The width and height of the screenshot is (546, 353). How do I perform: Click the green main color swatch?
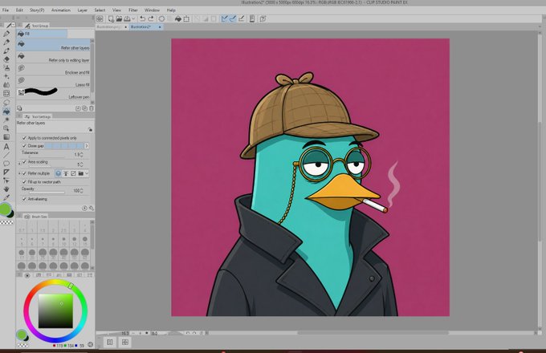point(6,209)
